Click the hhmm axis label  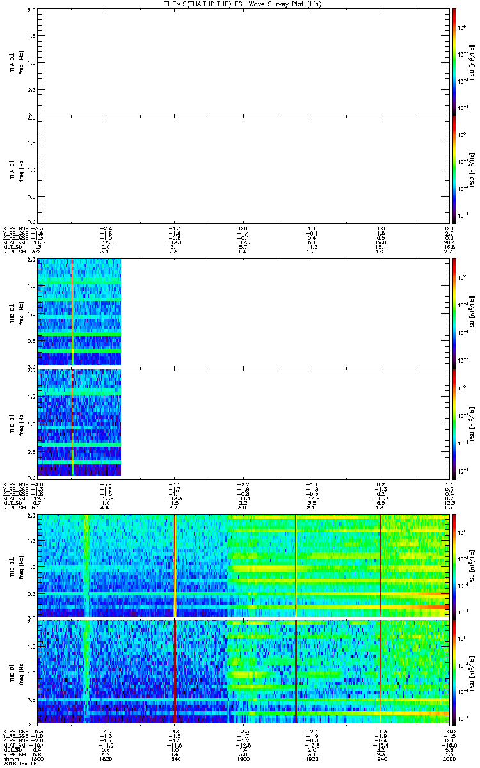10,758
